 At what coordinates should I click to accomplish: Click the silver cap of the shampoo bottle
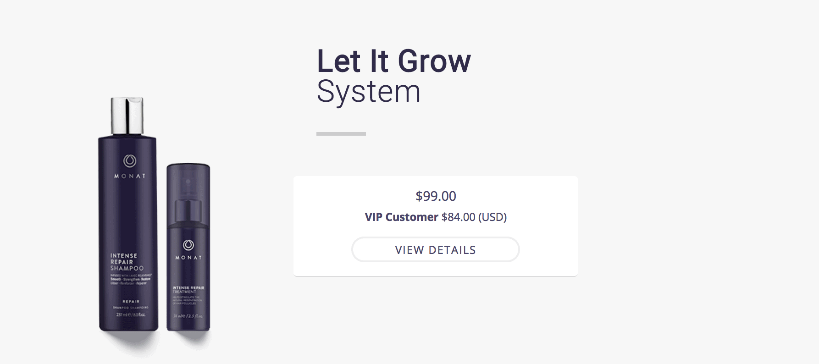coord(127,115)
